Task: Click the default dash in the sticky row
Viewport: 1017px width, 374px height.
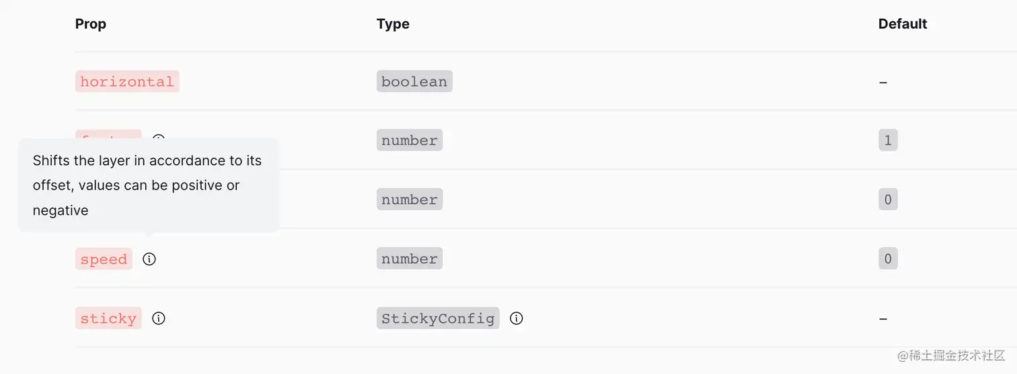Action: pyautogui.click(x=883, y=319)
